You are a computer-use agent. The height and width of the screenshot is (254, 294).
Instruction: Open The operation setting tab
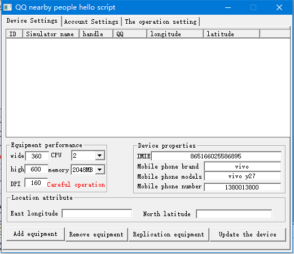click(x=161, y=21)
